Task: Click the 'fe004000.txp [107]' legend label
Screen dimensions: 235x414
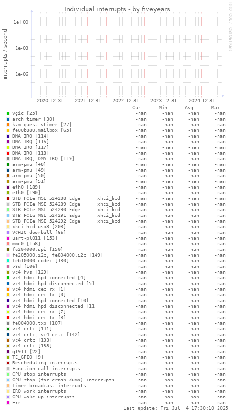Action: point(38,323)
